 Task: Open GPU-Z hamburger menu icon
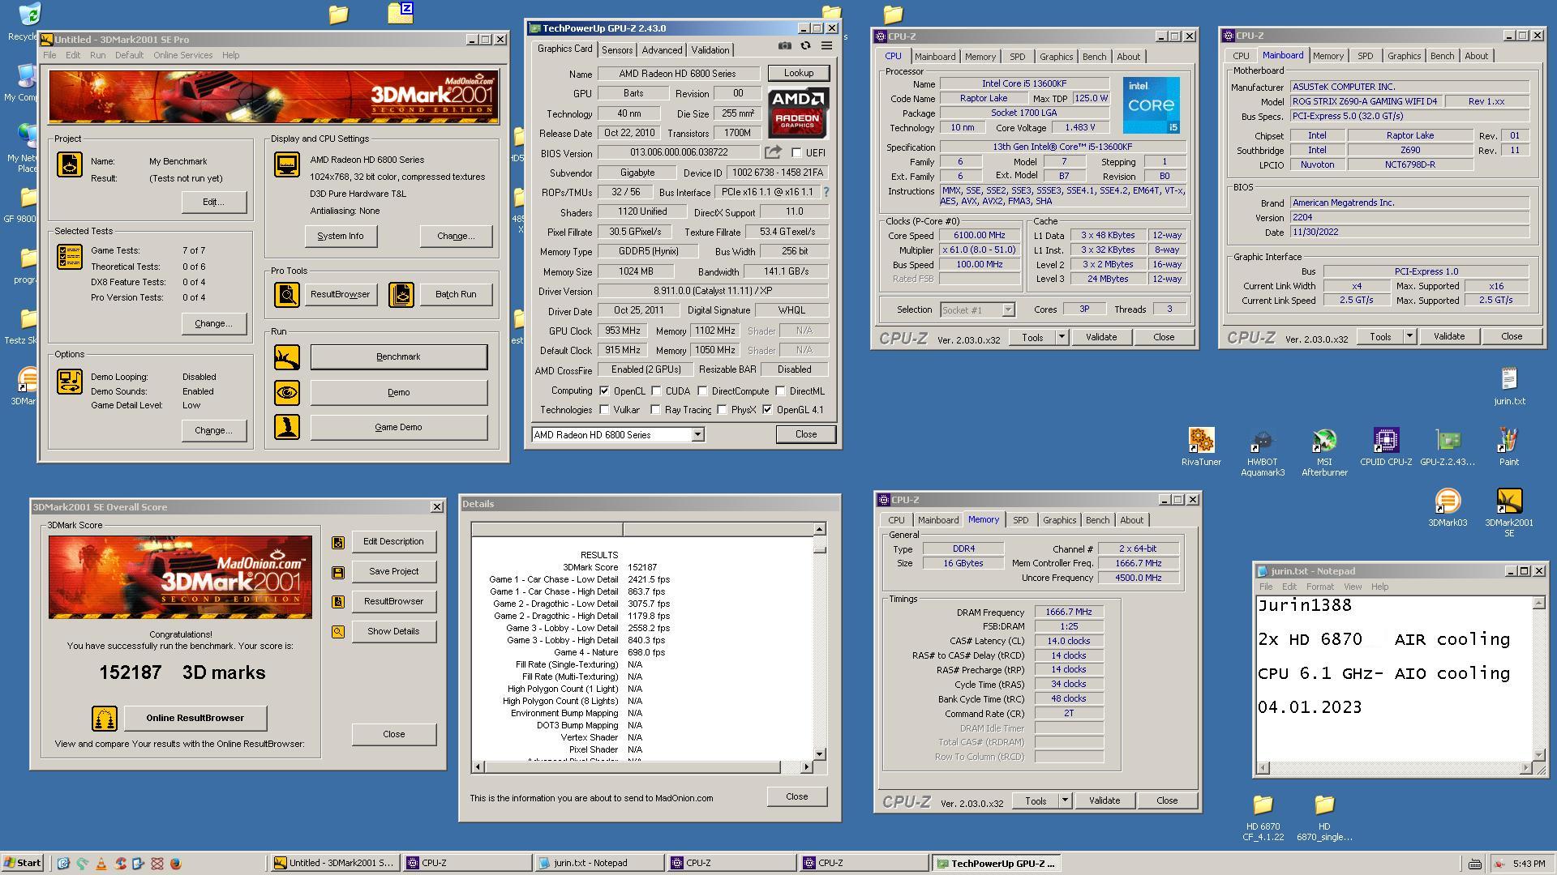[x=826, y=46]
